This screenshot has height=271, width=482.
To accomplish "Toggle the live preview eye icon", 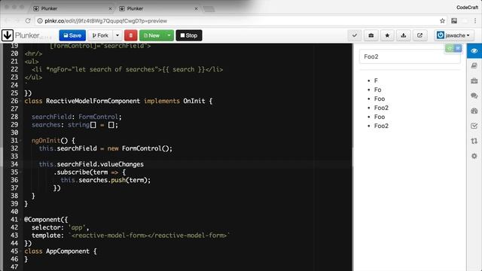I will 474,50.
